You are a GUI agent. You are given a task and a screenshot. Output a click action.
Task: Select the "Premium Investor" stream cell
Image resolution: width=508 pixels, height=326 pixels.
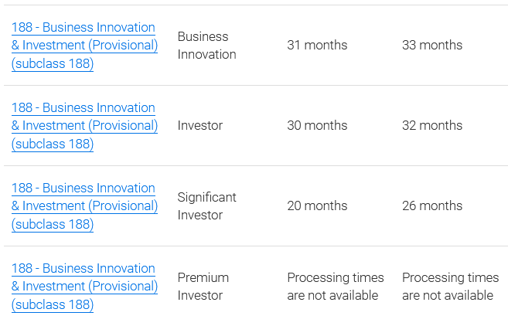click(x=203, y=287)
